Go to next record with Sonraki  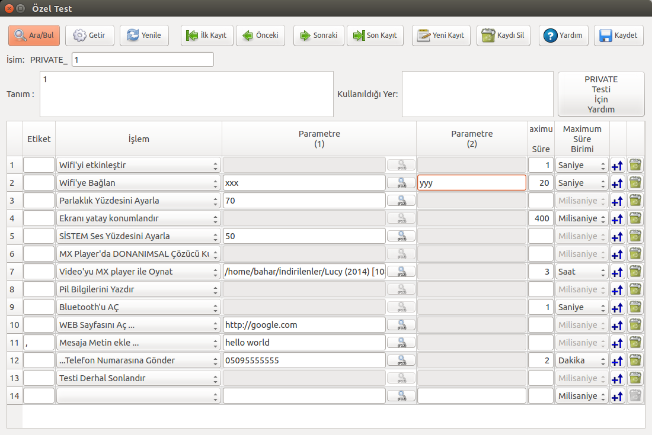click(318, 36)
